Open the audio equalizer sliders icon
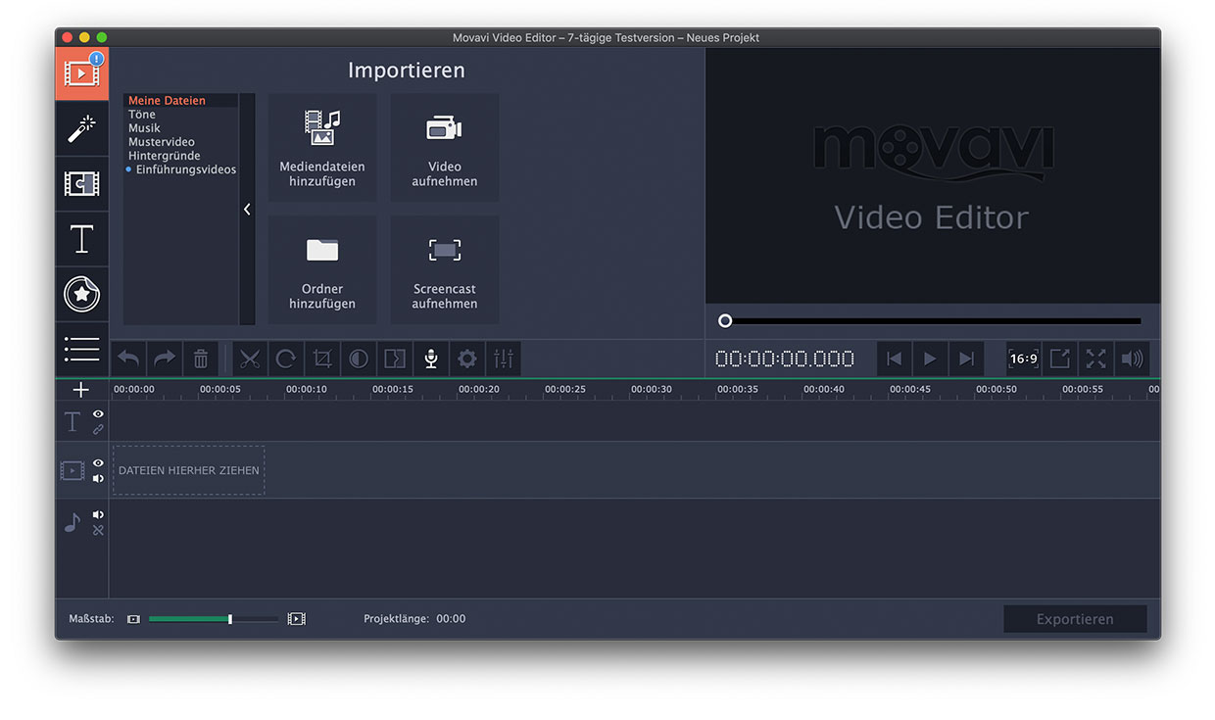This screenshot has height=720, width=1215. pyautogui.click(x=504, y=359)
